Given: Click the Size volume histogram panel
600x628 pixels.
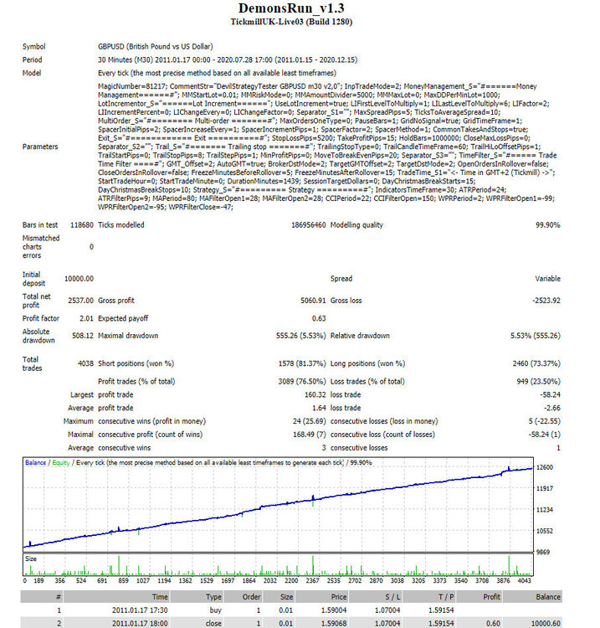Looking at the screenshot, I should click(278, 564).
